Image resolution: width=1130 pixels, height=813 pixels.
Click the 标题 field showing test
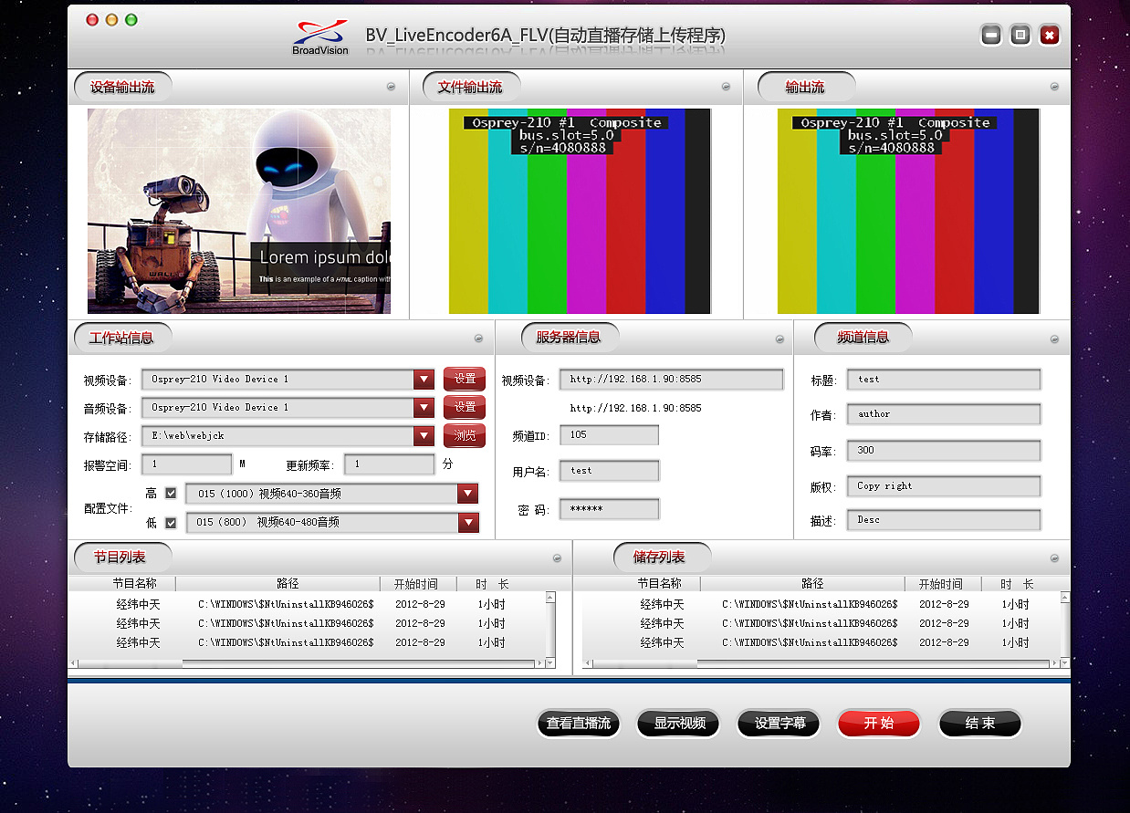coord(944,380)
